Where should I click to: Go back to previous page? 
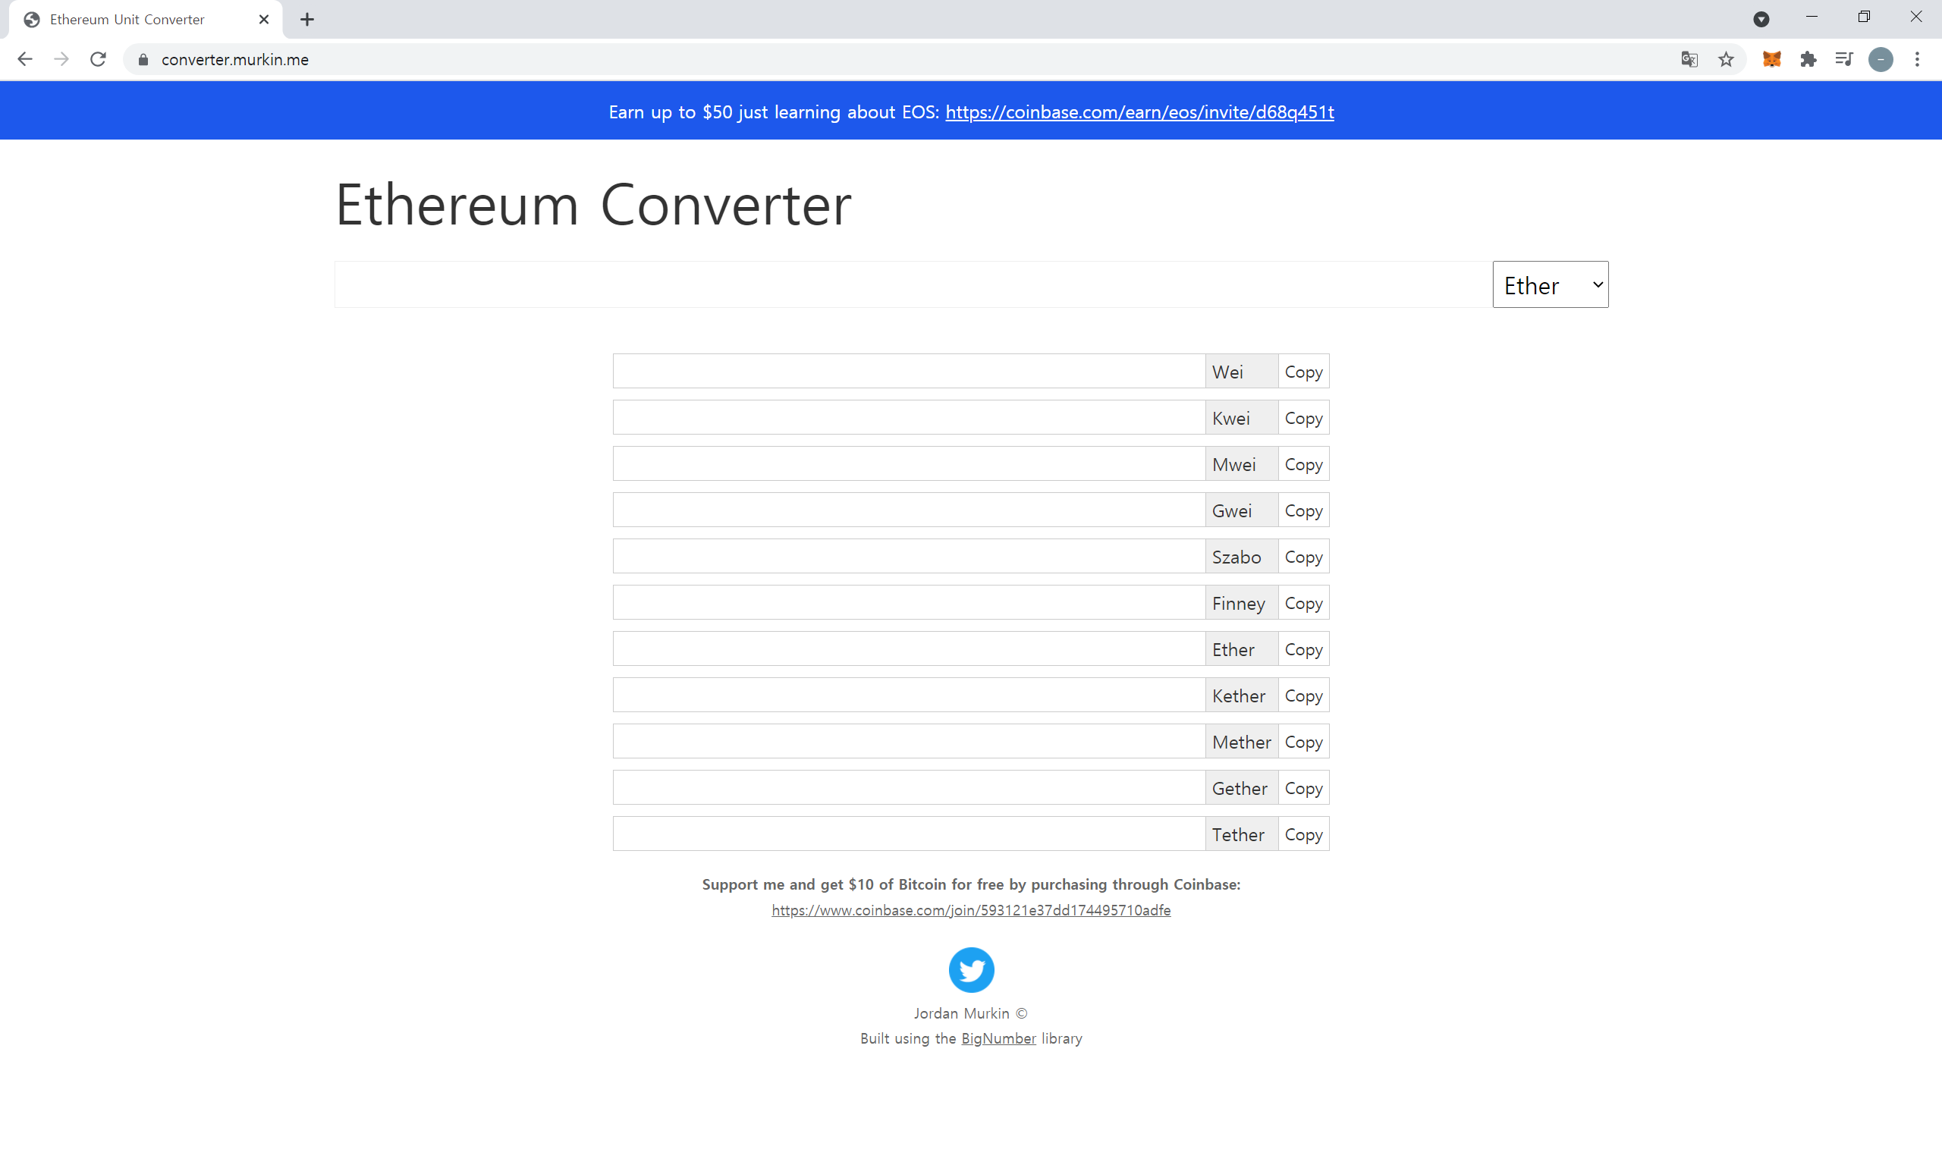[24, 59]
